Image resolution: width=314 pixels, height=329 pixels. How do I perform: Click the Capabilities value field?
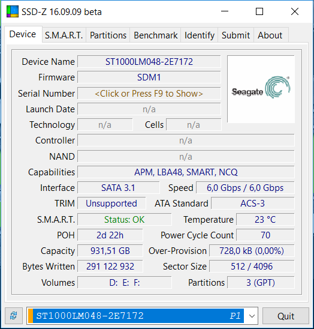(186, 172)
